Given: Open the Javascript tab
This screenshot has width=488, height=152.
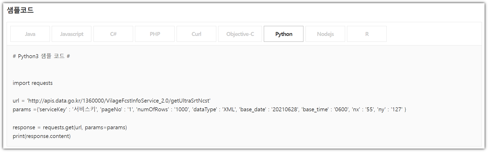Looking at the screenshot, I should (72, 34).
